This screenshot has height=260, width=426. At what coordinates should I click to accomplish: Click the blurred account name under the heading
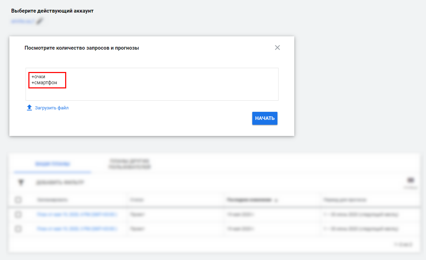[x=23, y=21]
